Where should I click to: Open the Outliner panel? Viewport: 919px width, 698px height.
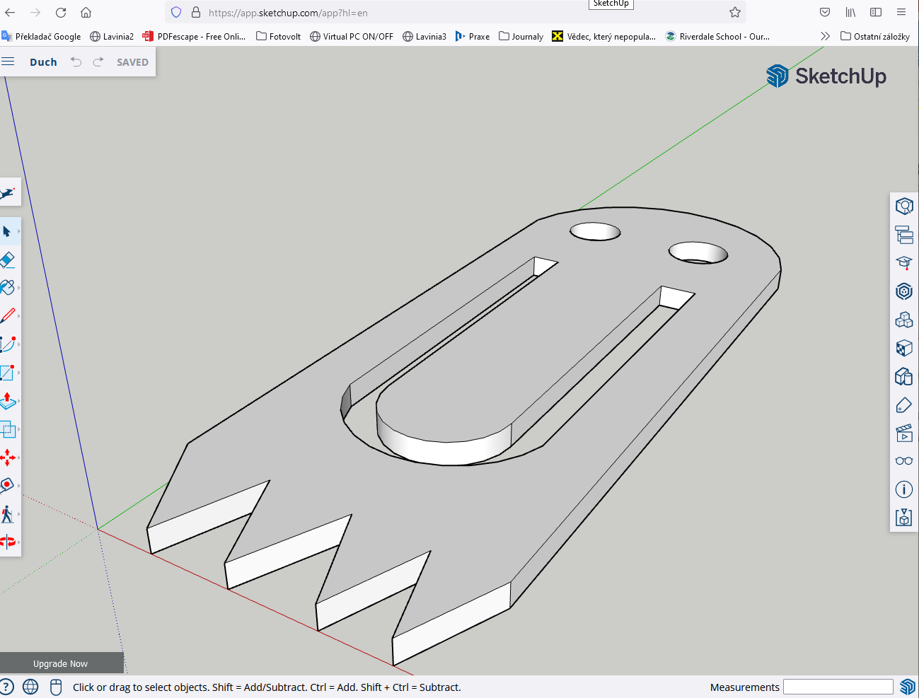(904, 234)
